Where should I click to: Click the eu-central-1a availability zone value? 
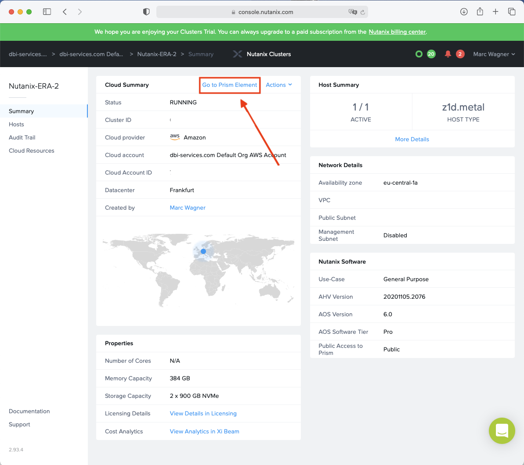(400, 182)
